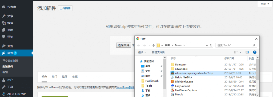Click the Upload Plugin (上传插件) button

65,8
